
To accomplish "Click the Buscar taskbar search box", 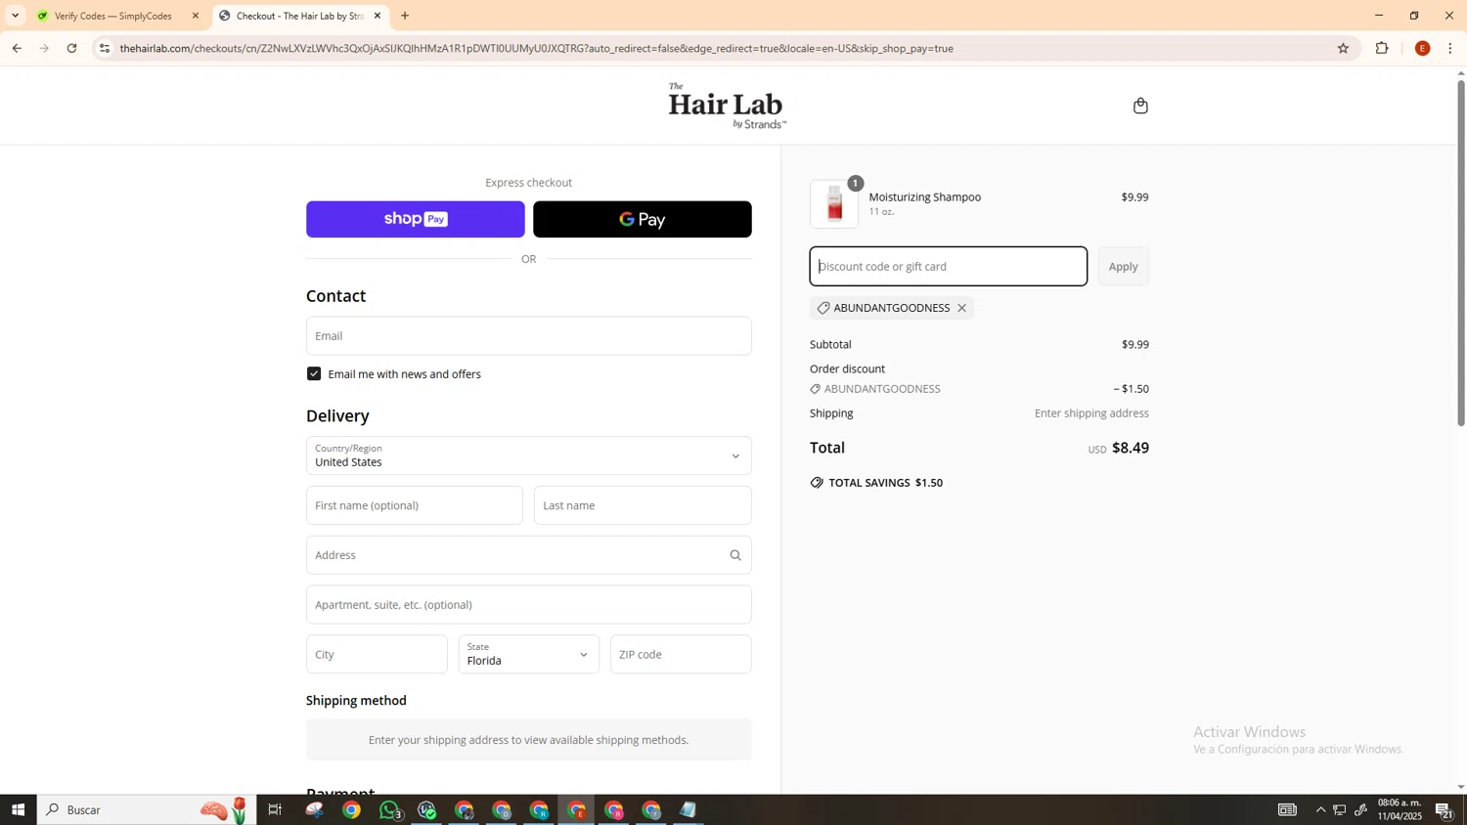I will click(x=147, y=809).
